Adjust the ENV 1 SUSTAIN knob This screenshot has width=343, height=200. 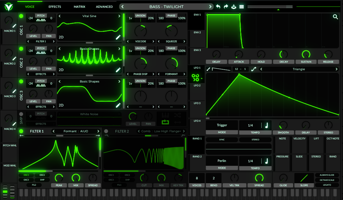[306, 55]
